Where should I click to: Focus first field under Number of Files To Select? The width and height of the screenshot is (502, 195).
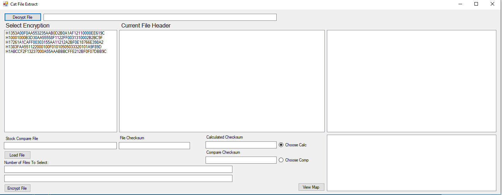coord(118,169)
